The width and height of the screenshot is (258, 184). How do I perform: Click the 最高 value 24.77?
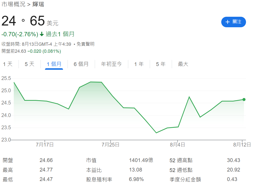pyautogui.click(x=46, y=170)
